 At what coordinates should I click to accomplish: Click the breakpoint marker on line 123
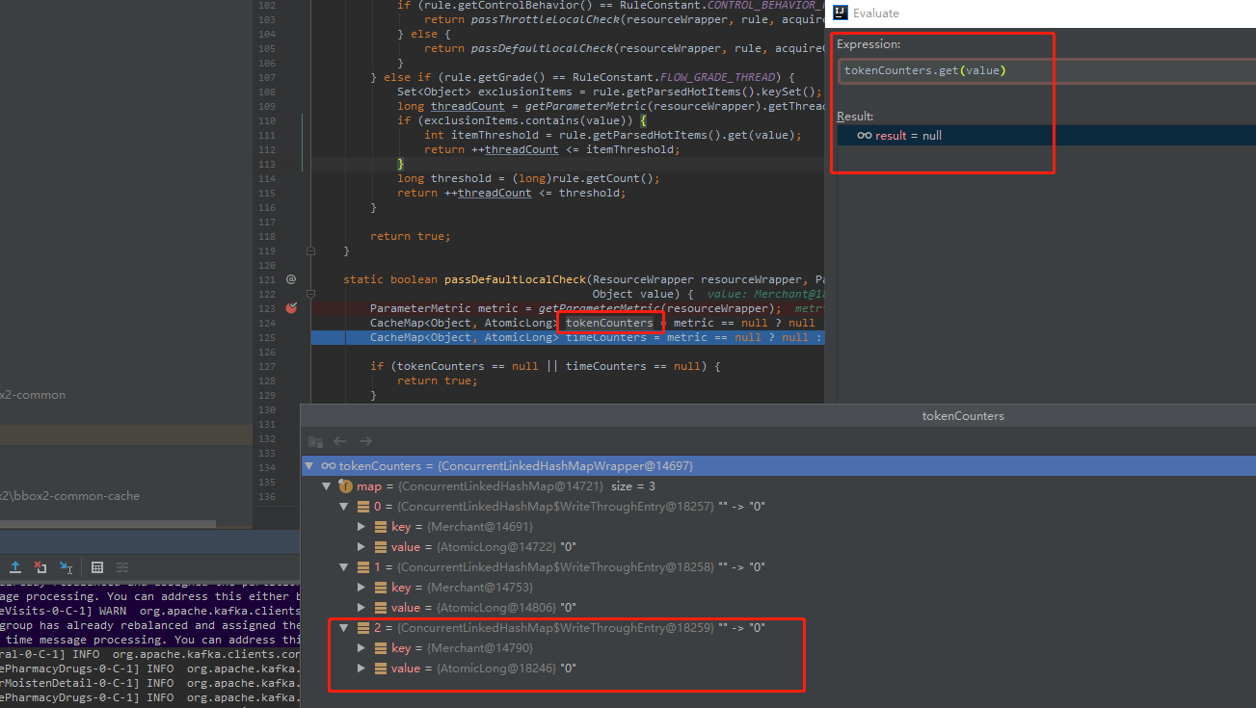(x=291, y=308)
